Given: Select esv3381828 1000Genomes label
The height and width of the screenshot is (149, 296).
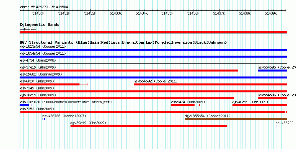Looking at the screenshot, I should click(66, 102).
